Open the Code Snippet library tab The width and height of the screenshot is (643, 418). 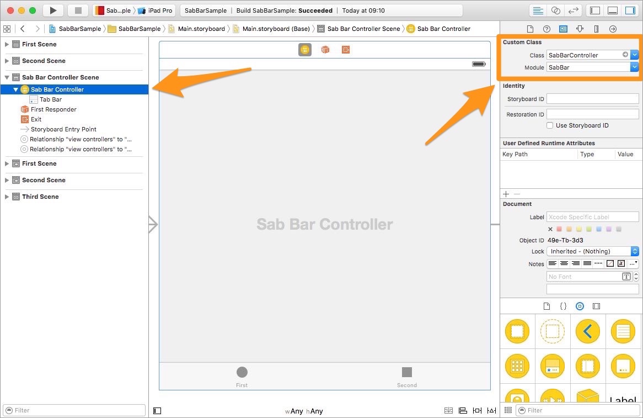pos(563,306)
